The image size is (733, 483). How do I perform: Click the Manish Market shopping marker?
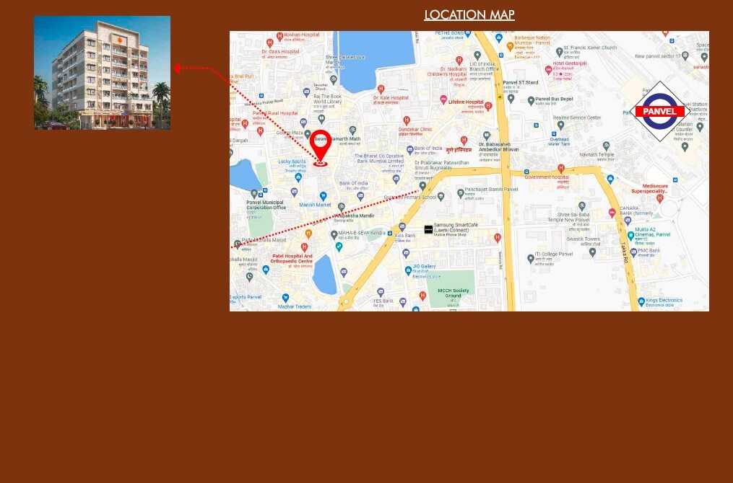(x=323, y=196)
